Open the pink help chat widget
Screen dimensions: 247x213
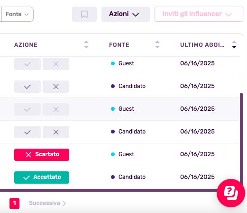231,193
